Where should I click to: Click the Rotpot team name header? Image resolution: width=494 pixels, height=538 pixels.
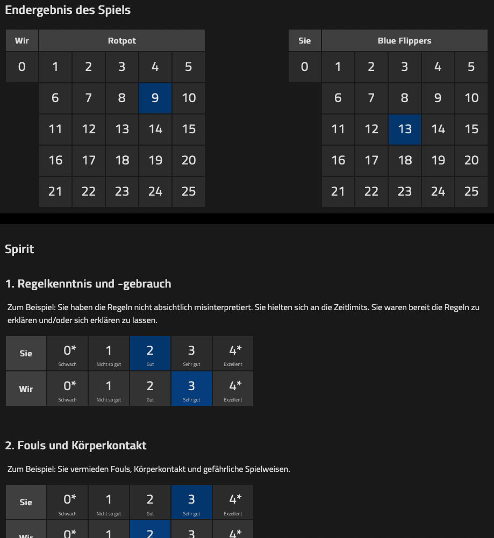(x=121, y=40)
